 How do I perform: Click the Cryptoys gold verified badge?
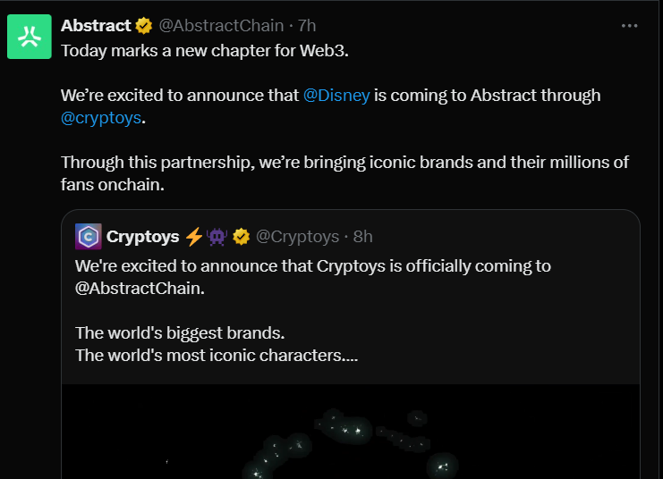click(241, 237)
